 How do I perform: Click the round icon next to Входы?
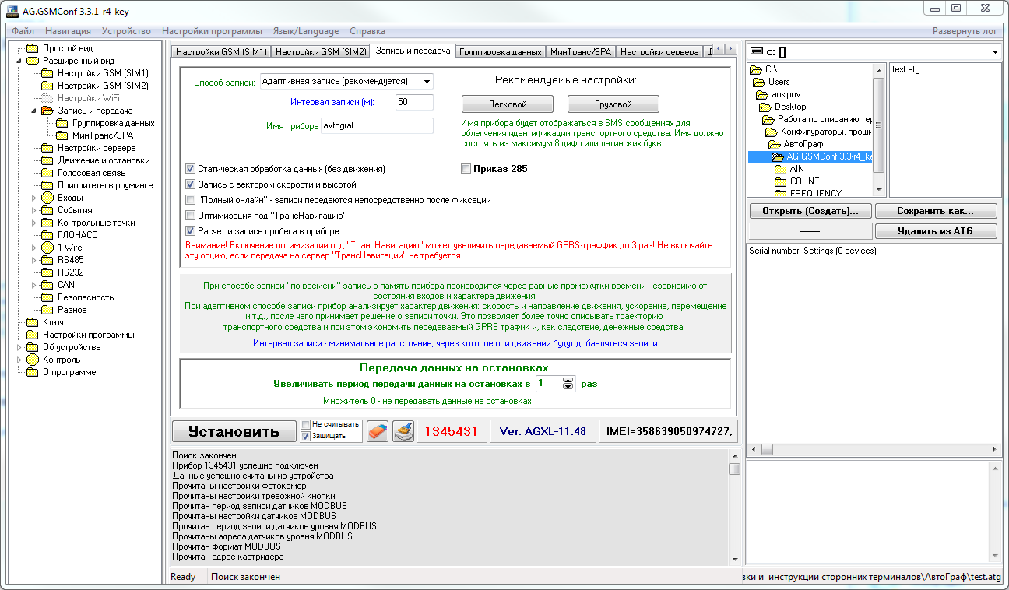click(47, 198)
